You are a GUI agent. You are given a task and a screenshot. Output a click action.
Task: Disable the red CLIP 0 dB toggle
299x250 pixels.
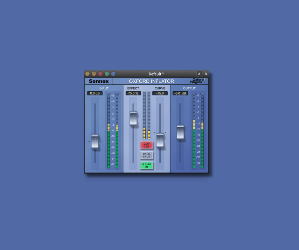pos(147,145)
